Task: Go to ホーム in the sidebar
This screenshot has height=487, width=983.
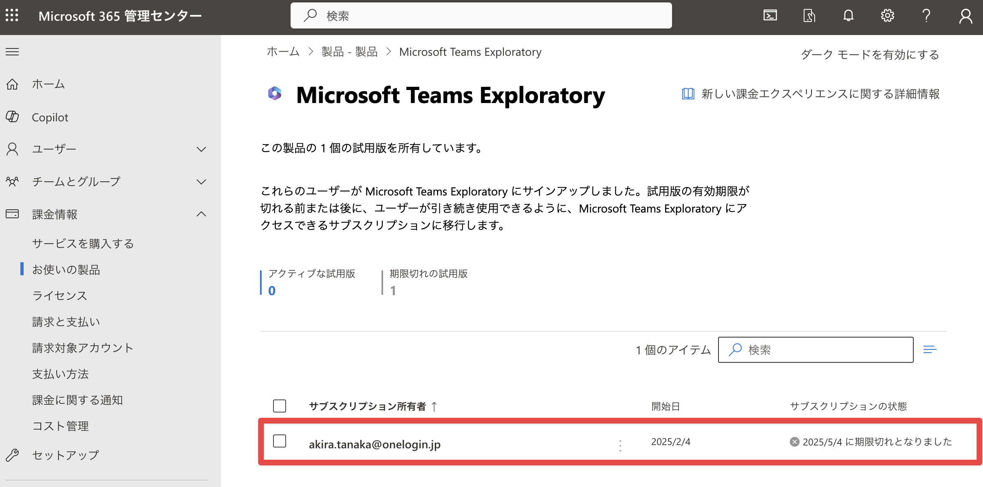Action: coord(48,84)
